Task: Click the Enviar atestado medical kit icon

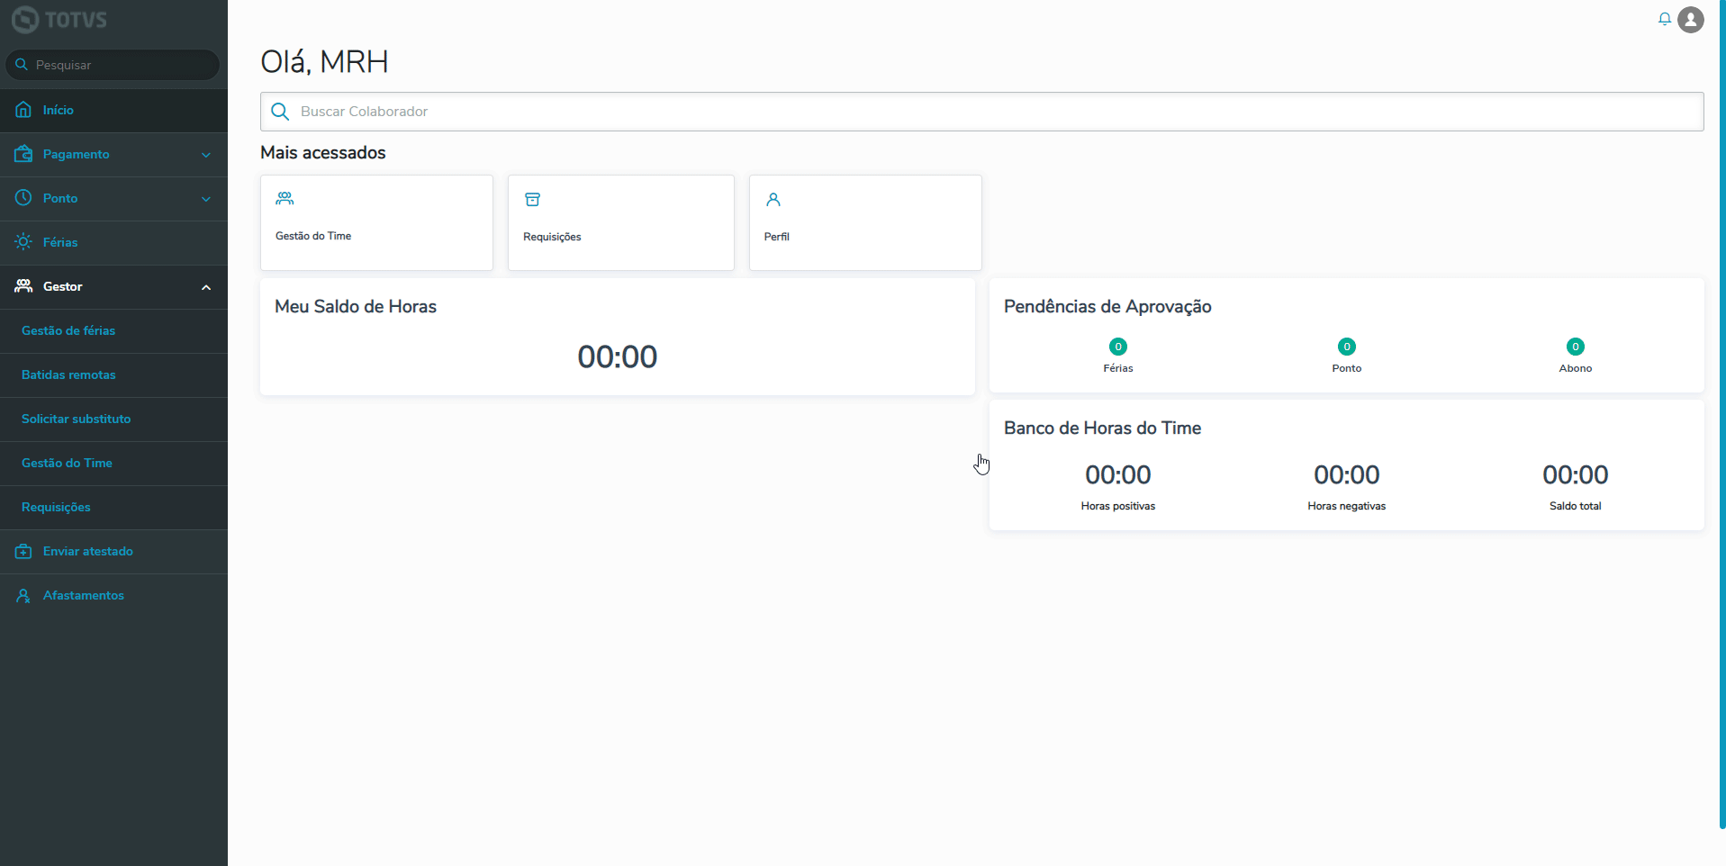Action: pyautogui.click(x=23, y=551)
